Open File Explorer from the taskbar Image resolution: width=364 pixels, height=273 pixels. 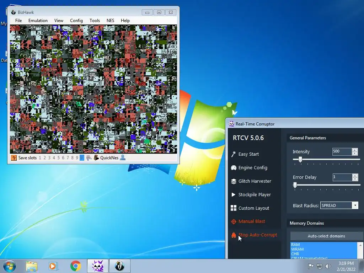point(32,266)
